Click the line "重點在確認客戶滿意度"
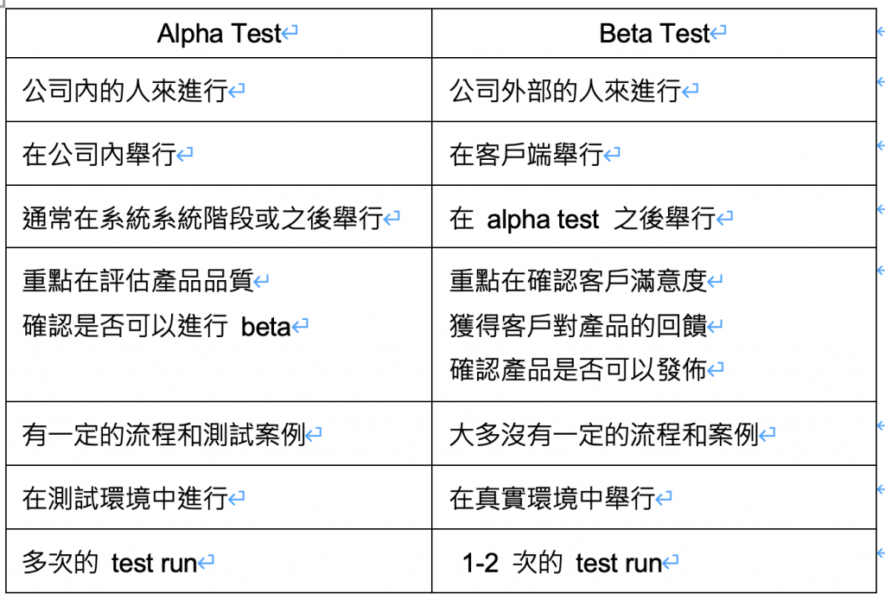The width and height of the screenshot is (885, 600). [x=578, y=281]
